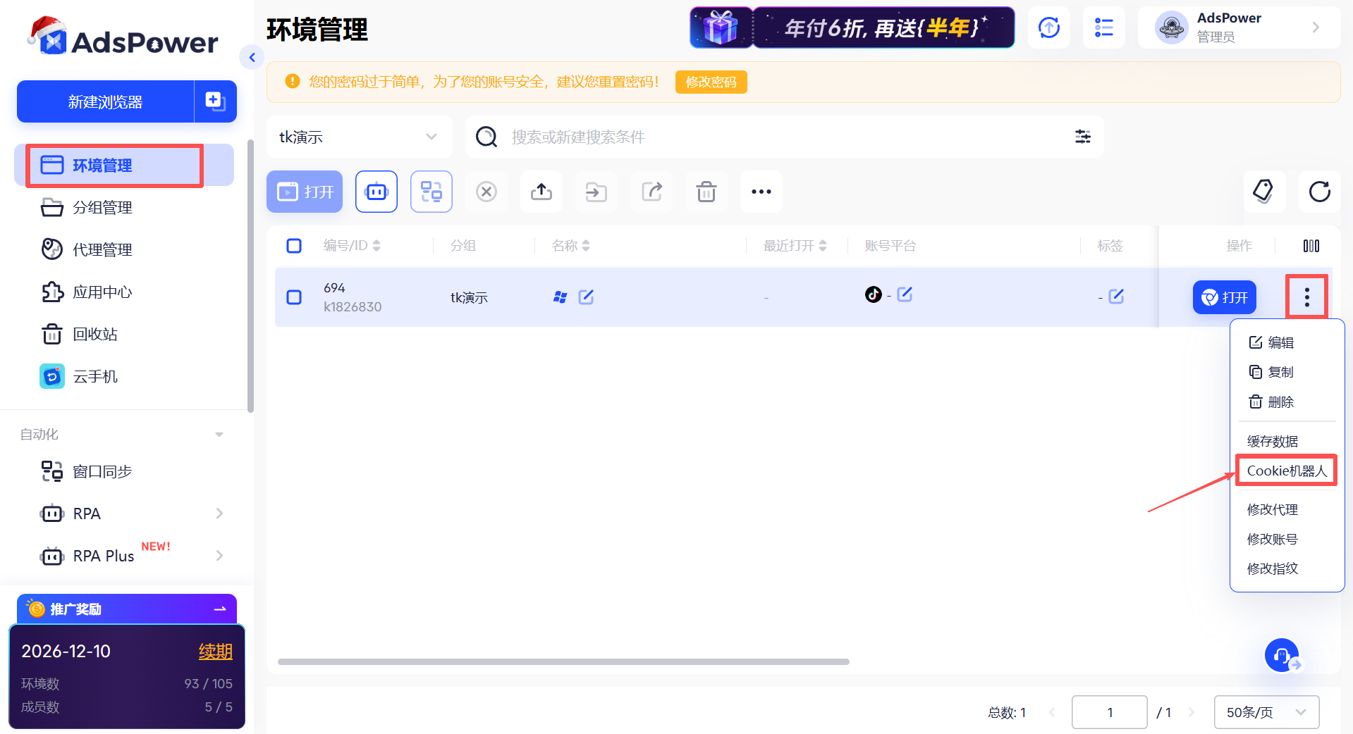Click the window sync layout icon
This screenshot has width=1353, height=734.
pos(431,191)
